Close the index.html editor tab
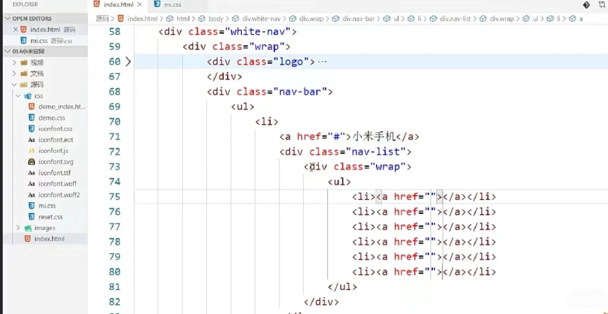 (140, 4)
